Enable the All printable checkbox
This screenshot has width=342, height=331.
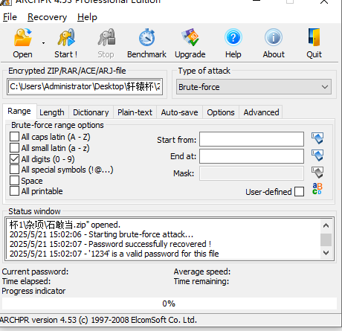tap(14, 191)
